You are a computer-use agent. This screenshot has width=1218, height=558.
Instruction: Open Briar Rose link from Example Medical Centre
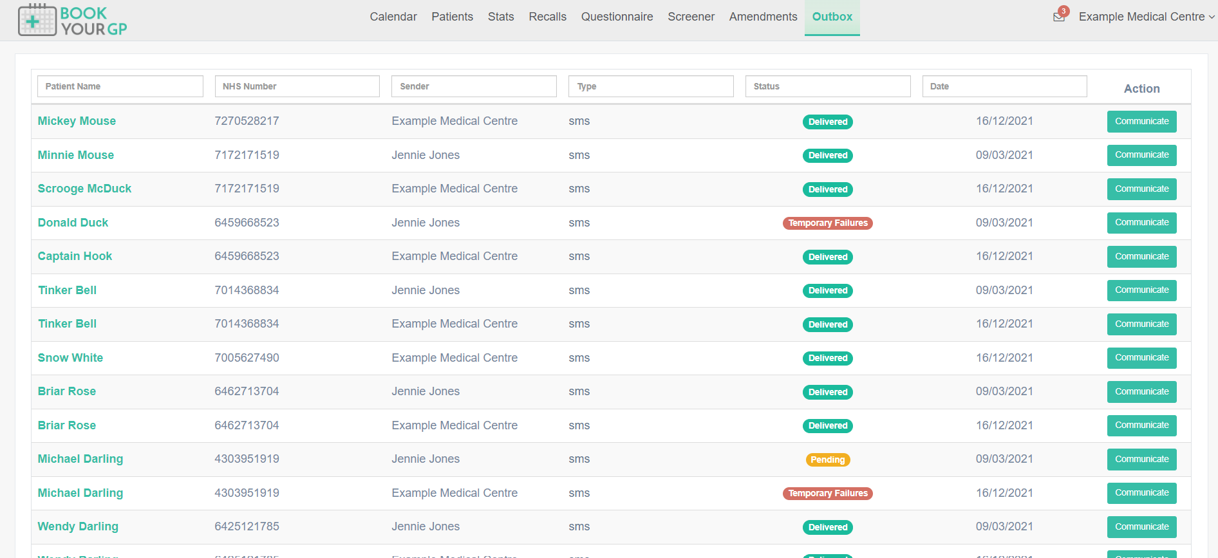click(66, 425)
